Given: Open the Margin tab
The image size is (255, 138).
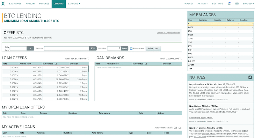Looking at the screenshot, I should coord(30,4).
